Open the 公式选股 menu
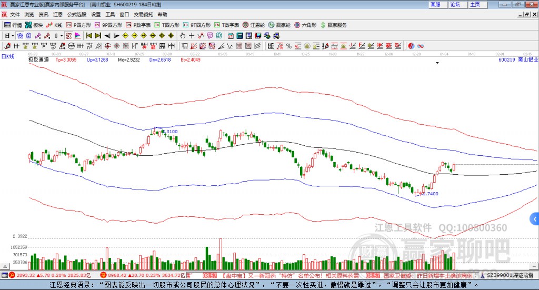Image resolution: width=539 pixels, height=290 pixels. coord(76,15)
